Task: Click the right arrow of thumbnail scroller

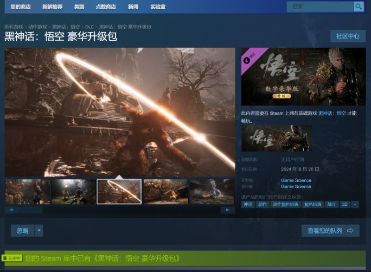Action: [x=228, y=210]
